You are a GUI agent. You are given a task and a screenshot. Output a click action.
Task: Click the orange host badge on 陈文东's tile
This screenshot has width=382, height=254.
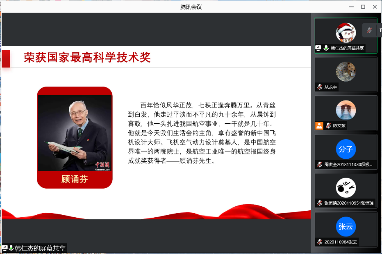click(319, 126)
